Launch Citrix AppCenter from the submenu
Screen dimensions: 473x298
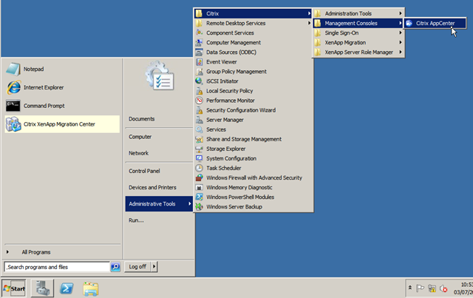[435, 23]
